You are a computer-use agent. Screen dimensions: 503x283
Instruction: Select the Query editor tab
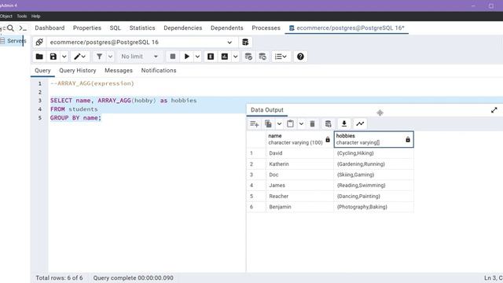42,70
